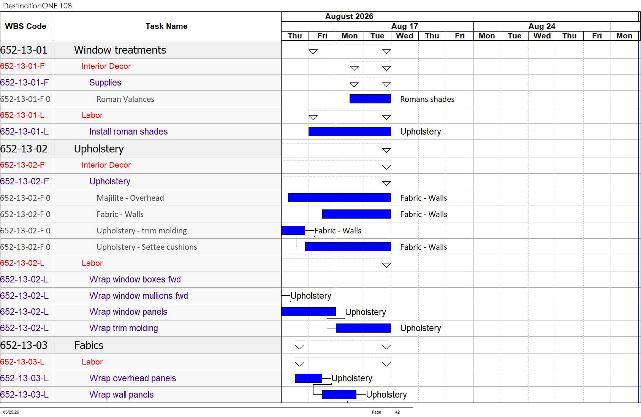Select the Upholstery - Settee cushions Gantt bar
641x417 pixels.
[x=348, y=247]
